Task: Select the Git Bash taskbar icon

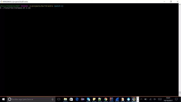Action: point(134,99)
